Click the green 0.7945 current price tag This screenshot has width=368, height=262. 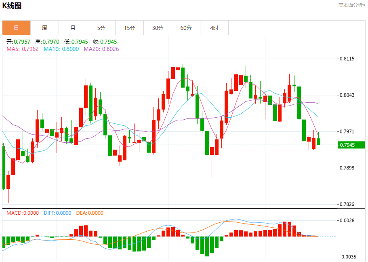pos(351,145)
